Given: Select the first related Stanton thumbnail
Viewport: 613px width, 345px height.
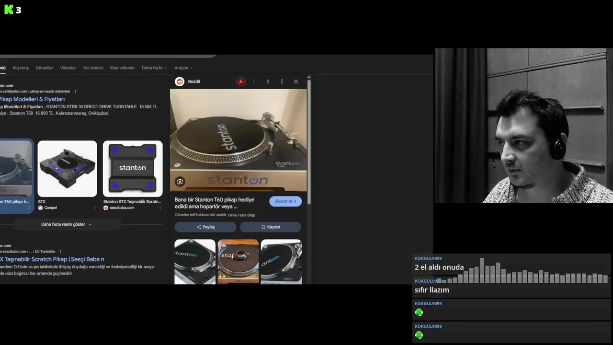Looking at the screenshot, I should (195, 262).
